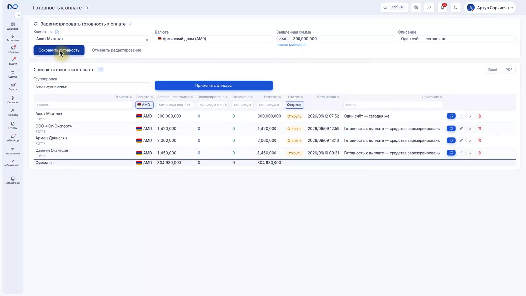Click the Сохранить готовность button
Viewport: 526px width, 296px height.
click(59, 50)
